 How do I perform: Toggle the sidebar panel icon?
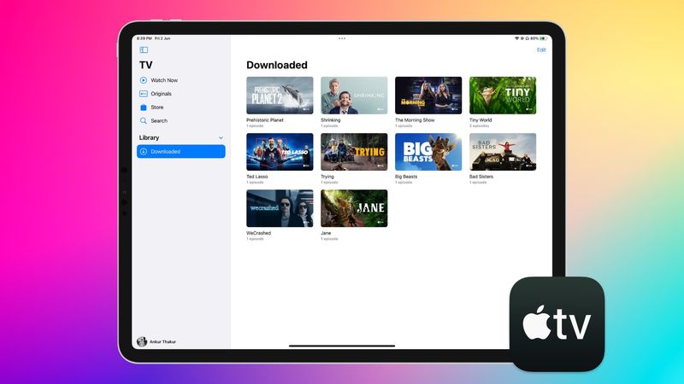click(x=144, y=50)
